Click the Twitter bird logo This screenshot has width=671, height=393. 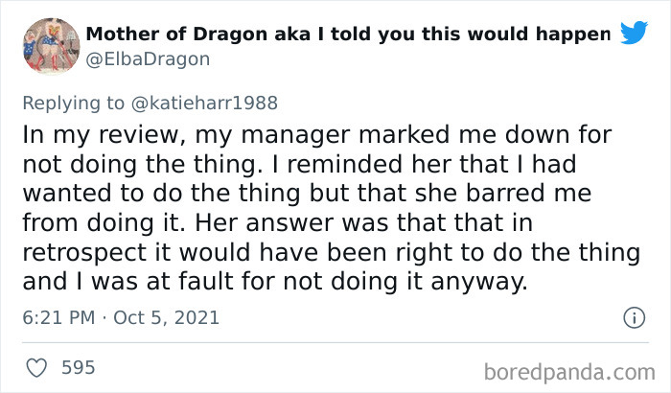pos(634,34)
